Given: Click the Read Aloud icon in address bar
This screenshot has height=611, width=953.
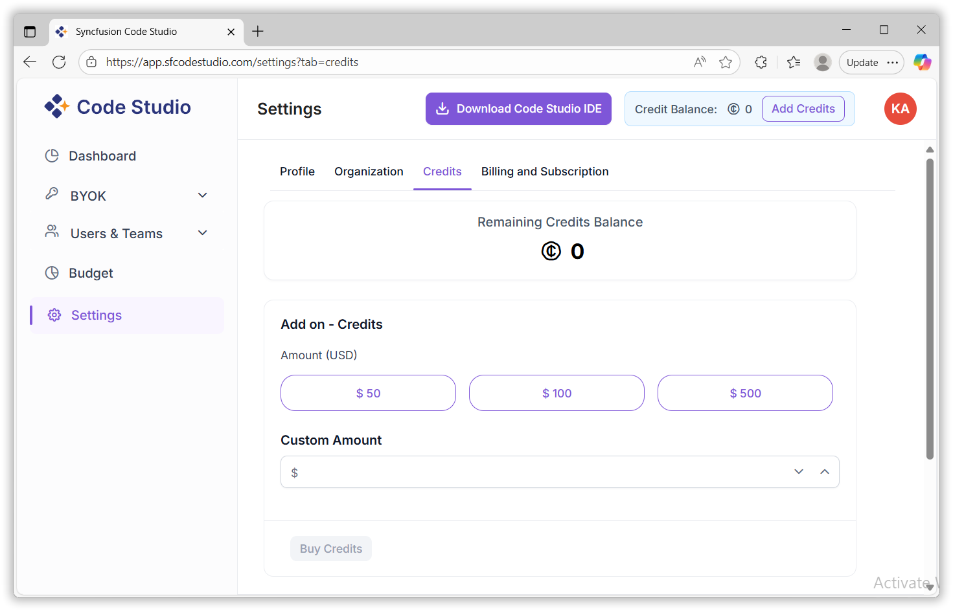Looking at the screenshot, I should coord(700,62).
